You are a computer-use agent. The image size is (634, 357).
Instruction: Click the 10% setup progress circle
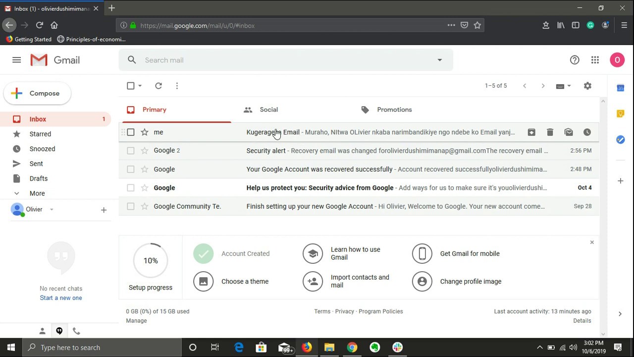(151, 261)
